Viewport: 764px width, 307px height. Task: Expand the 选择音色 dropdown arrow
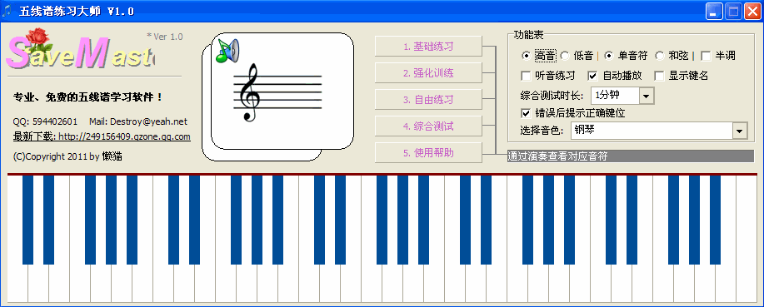739,131
